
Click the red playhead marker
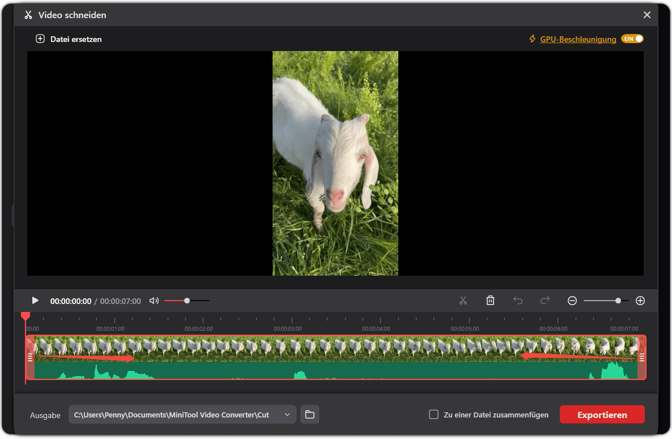pyautogui.click(x=25, y=316)
